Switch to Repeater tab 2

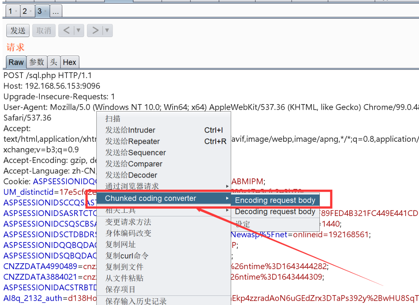click(x=25, y=11)
